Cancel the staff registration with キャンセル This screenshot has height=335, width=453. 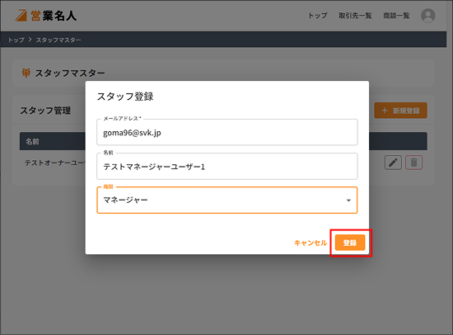311,243
